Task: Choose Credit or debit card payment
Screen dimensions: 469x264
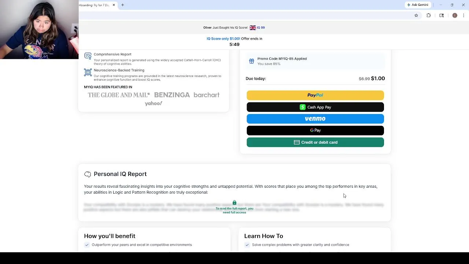Action: [x=315, y=142]
